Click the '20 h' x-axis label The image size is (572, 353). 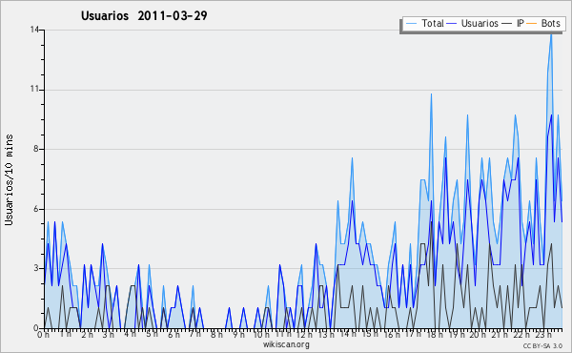478,334
